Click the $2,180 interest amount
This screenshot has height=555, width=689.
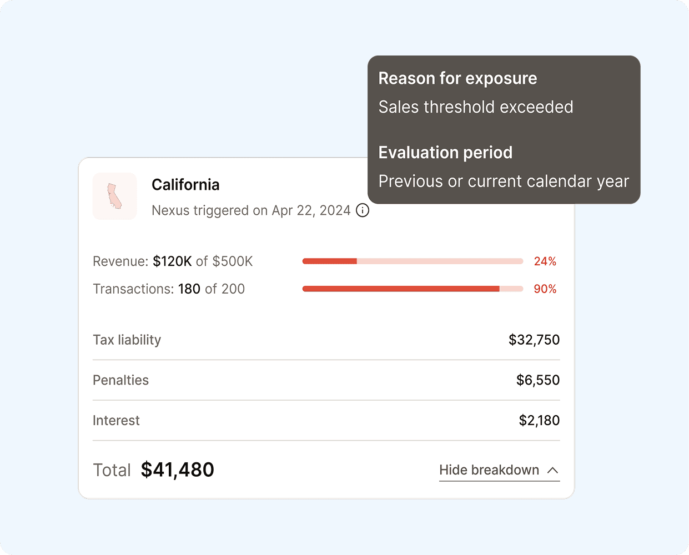pyautogui.click(x=539, y=421)
